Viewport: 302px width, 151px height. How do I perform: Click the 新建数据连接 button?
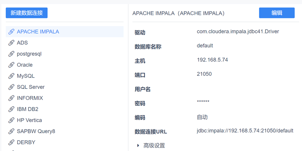26,13
